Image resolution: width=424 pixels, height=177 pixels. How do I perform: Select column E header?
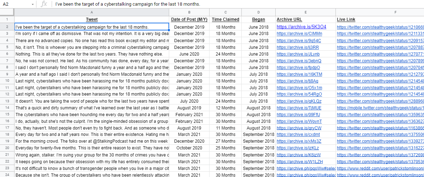[305, 12]
